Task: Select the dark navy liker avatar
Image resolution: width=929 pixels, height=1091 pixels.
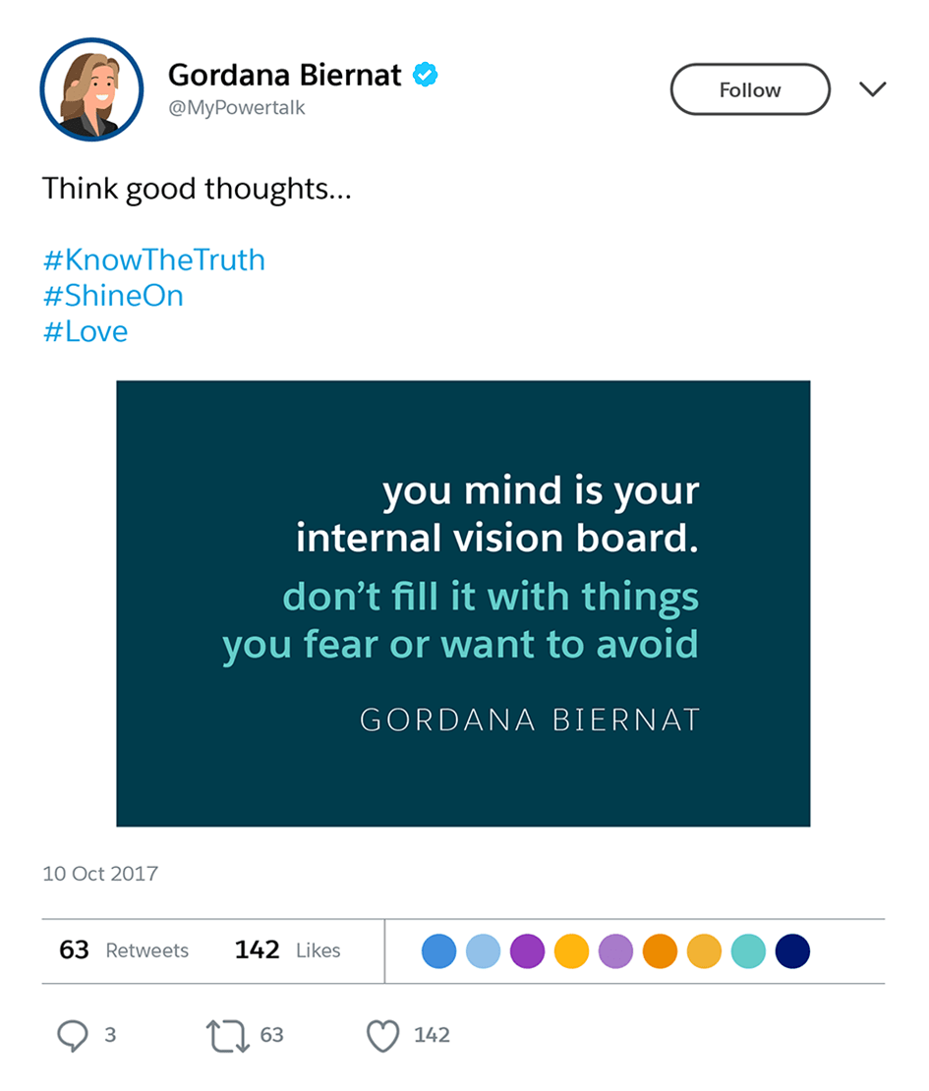Action: [x=792, y=951]
